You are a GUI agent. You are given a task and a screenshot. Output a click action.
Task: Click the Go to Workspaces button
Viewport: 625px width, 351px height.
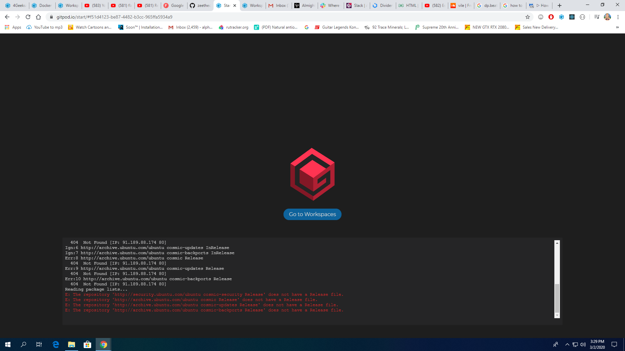(312, 214)
